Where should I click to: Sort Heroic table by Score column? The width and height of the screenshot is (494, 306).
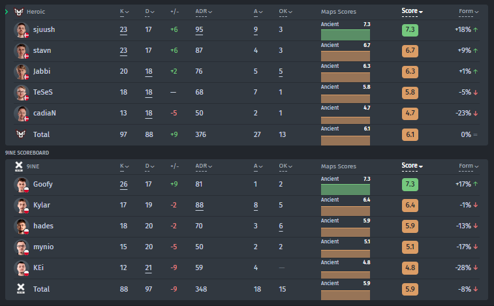[x=412, y=11]
